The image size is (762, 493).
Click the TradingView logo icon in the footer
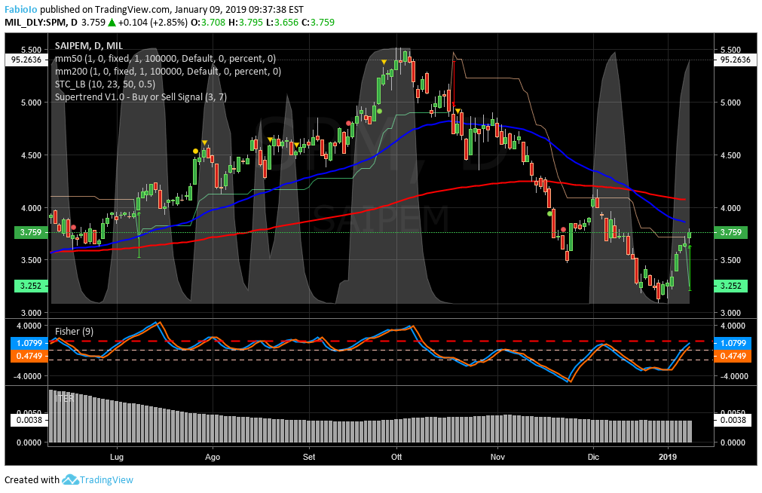pyautogui.click(x=70, y=480)
